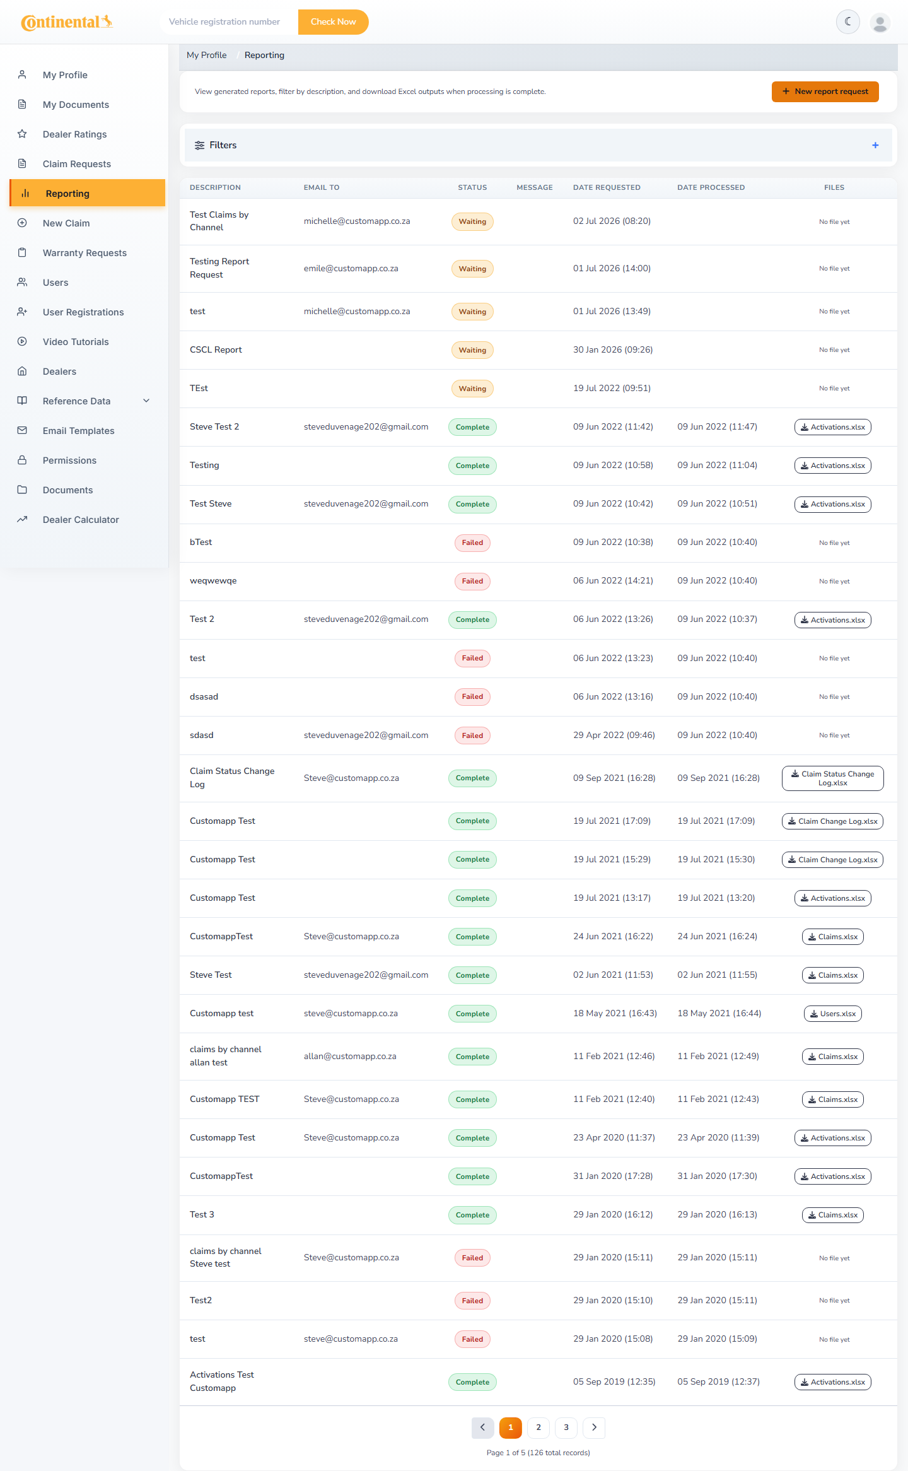
Task: Open the user avatar menu
Action: tap(880, 22)
